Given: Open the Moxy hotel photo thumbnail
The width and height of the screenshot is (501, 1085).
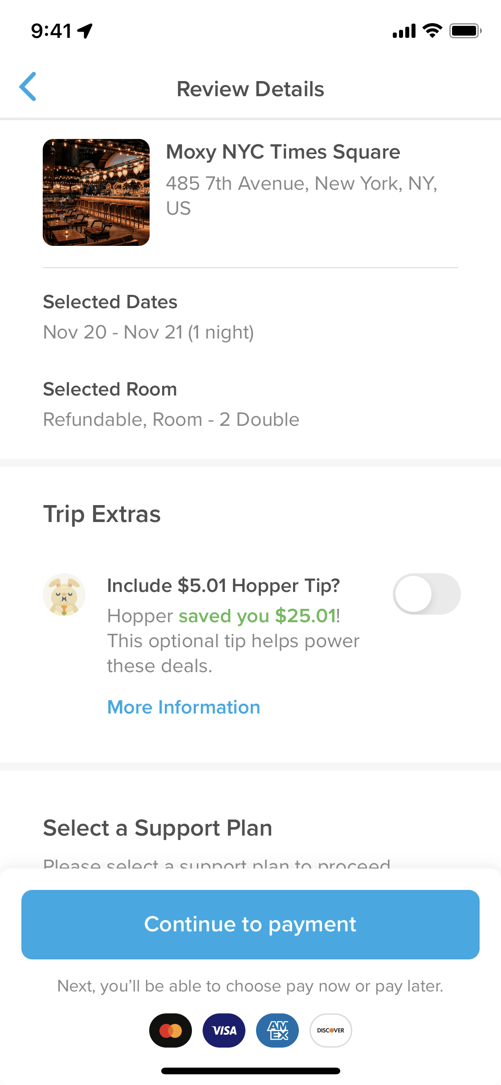Looking at the screenshot, I should (x=96, y=192).
